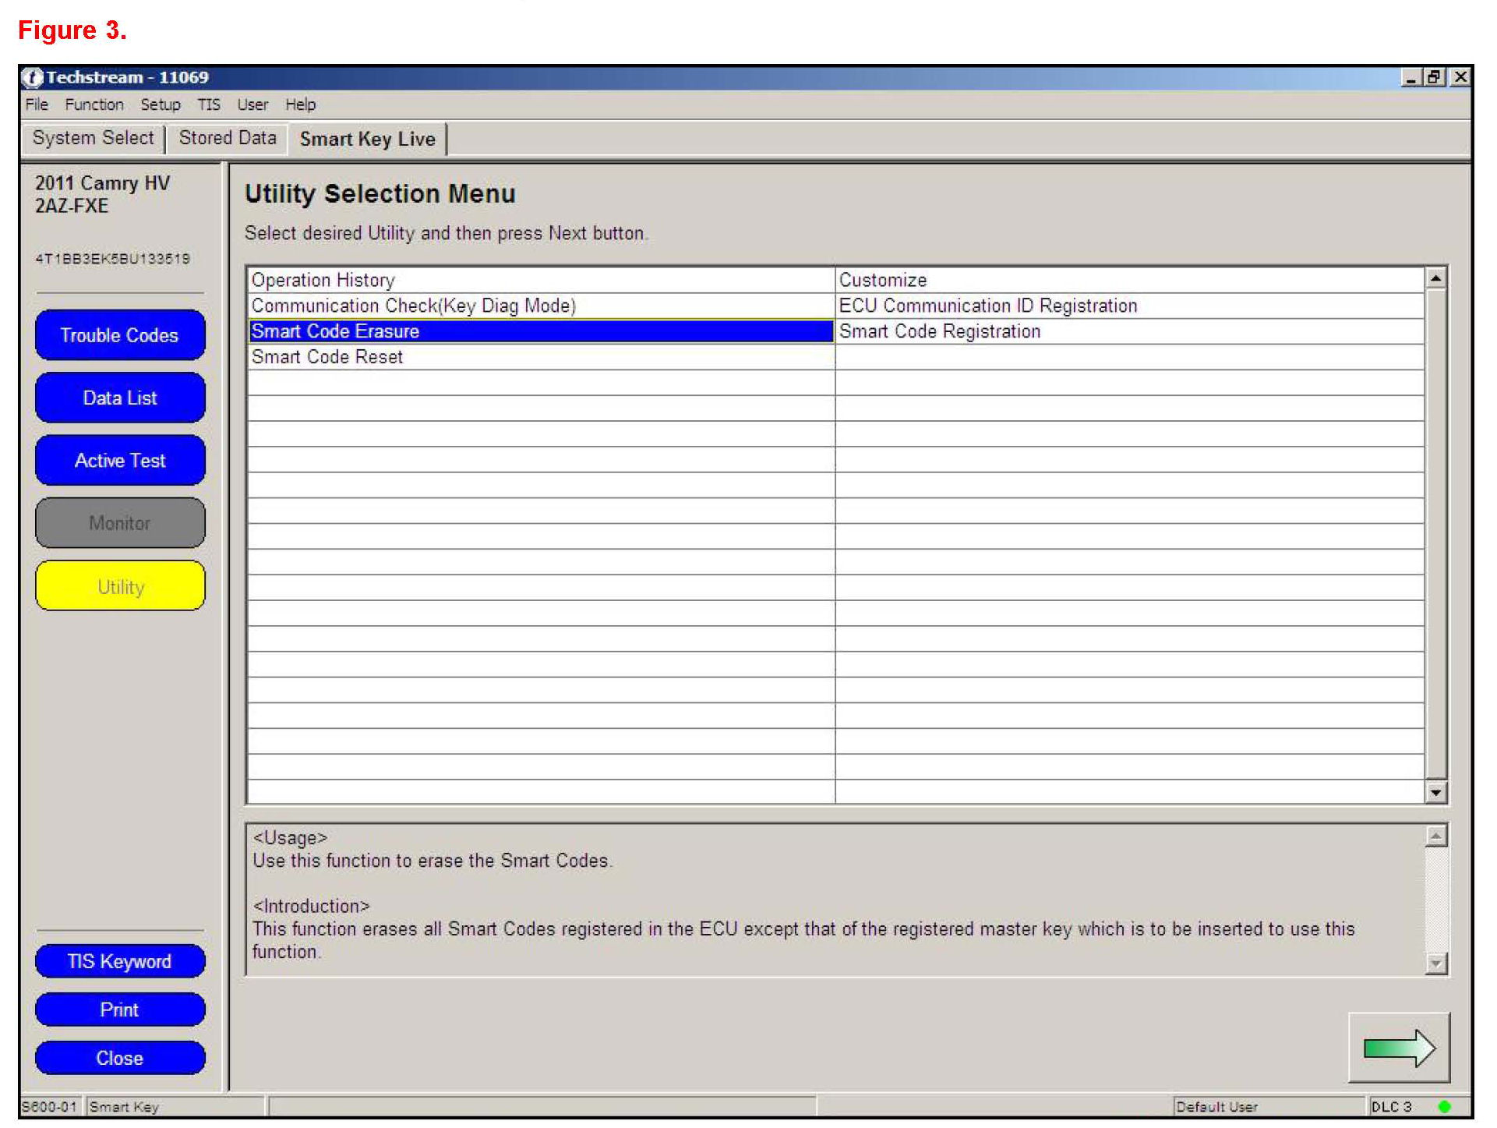Viewport: 1497px width, 1128px height.
Task: Open the Setup menu
Action: 160,104
